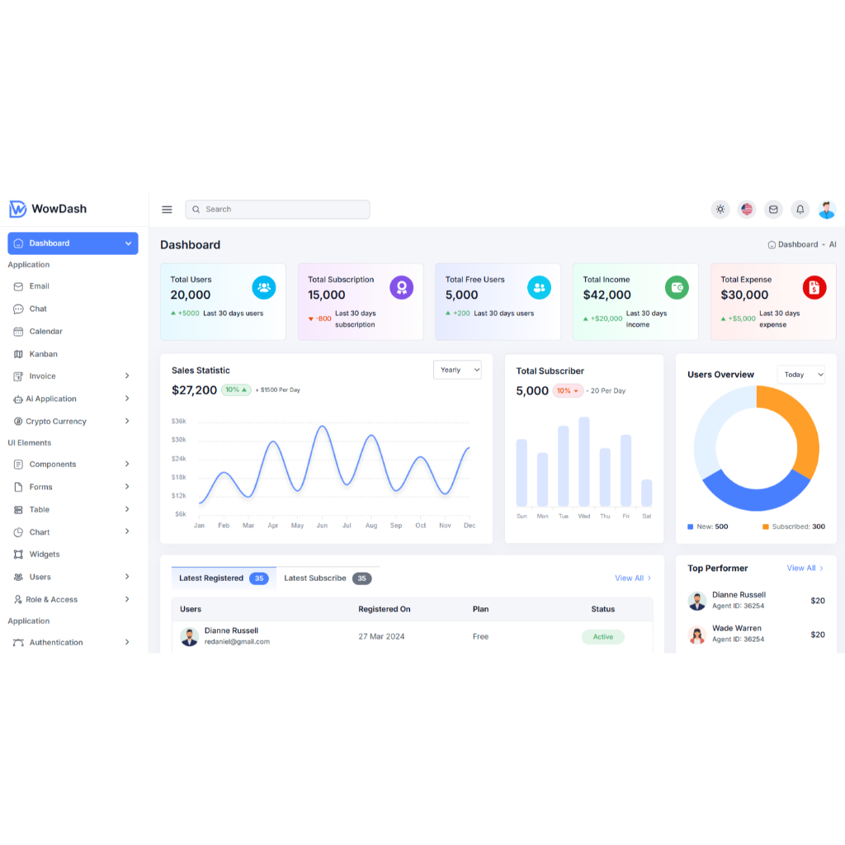The height and width of the screenshot is (845, 845).
Task: Open the Today dropdown in Users Overview
Action: pos(800,374)
